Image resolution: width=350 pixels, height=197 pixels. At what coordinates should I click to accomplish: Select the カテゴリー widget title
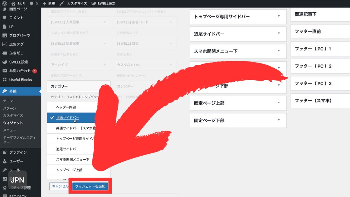coord(59,86)
